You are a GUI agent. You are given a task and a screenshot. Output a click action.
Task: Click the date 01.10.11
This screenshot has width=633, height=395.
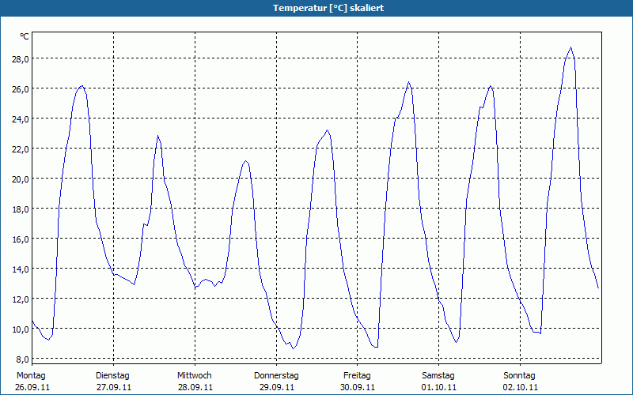click(x=439, y=388)
